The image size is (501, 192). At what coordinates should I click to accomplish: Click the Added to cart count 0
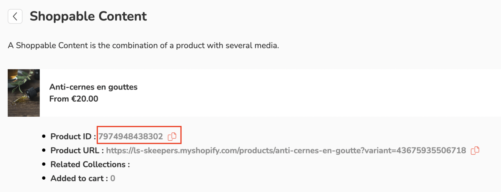(113, 178)
